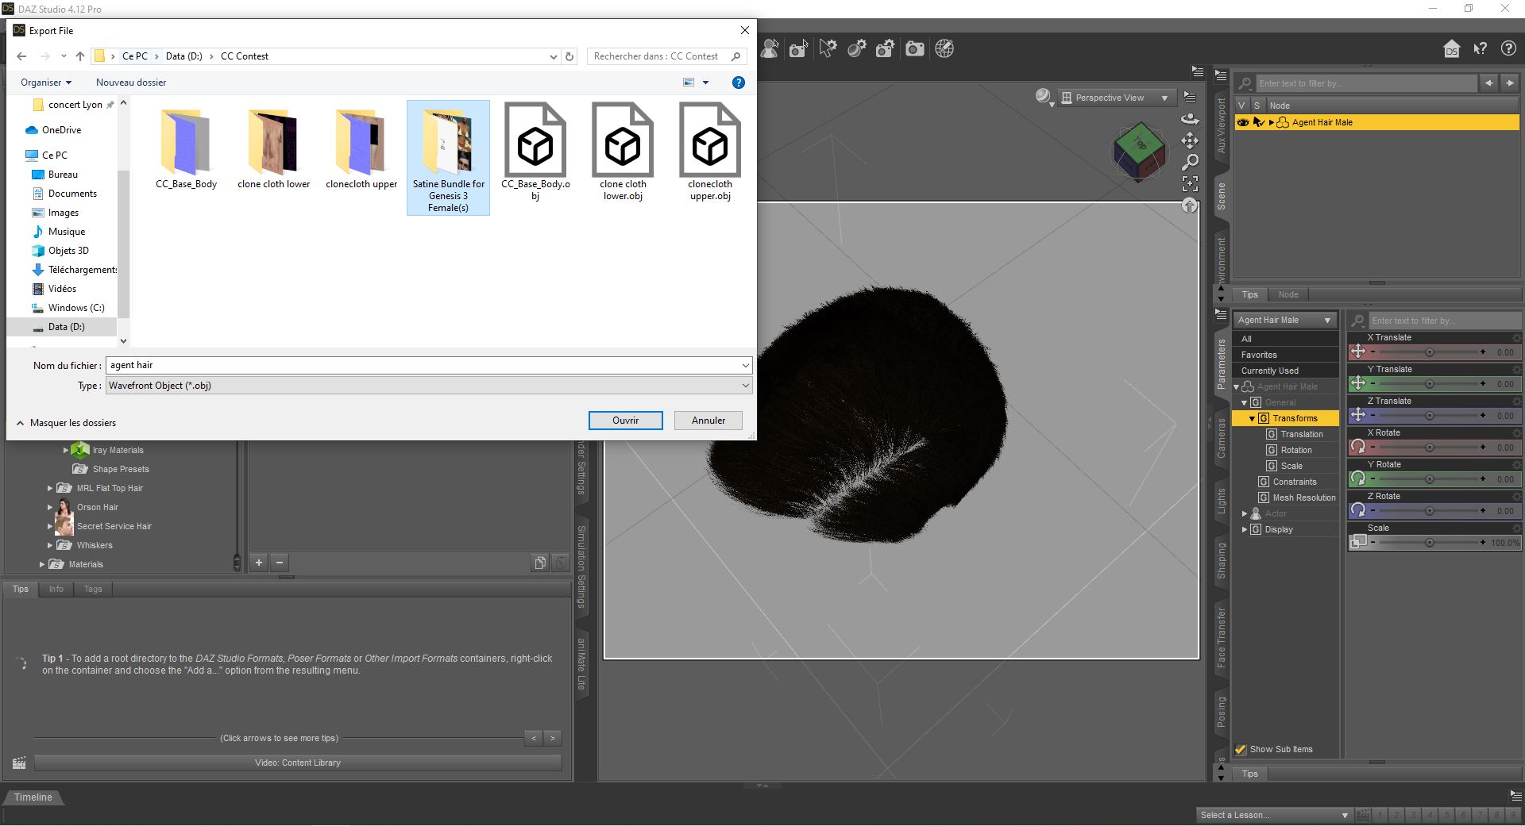Click the camera selection tool in toolbar
The image size is (1525, 826).
[x=798, y=49]
